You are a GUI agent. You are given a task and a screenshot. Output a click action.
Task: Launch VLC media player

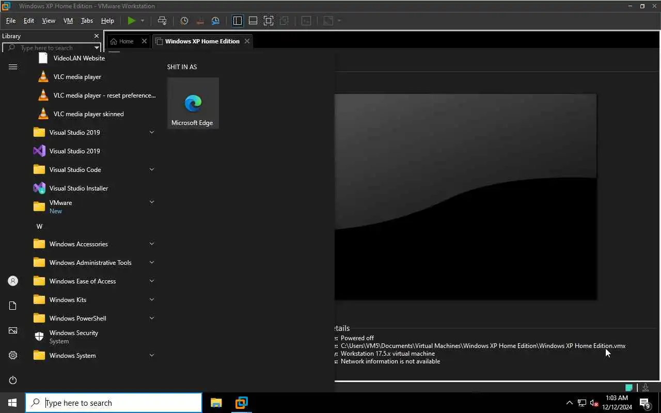coord(93,76)
